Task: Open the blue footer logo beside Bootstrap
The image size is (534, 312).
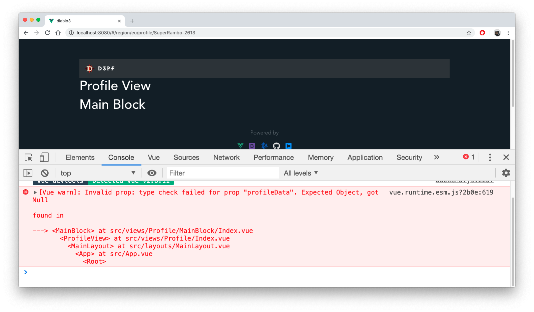Action: tap(264, 146)
